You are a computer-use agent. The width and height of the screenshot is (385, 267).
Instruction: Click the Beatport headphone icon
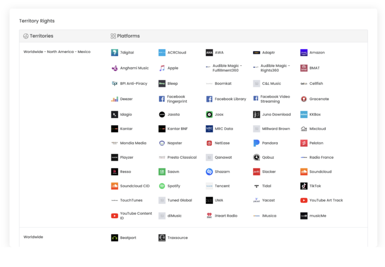(x=114, y=238)
